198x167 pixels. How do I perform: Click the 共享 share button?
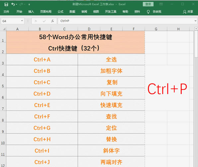188,12
